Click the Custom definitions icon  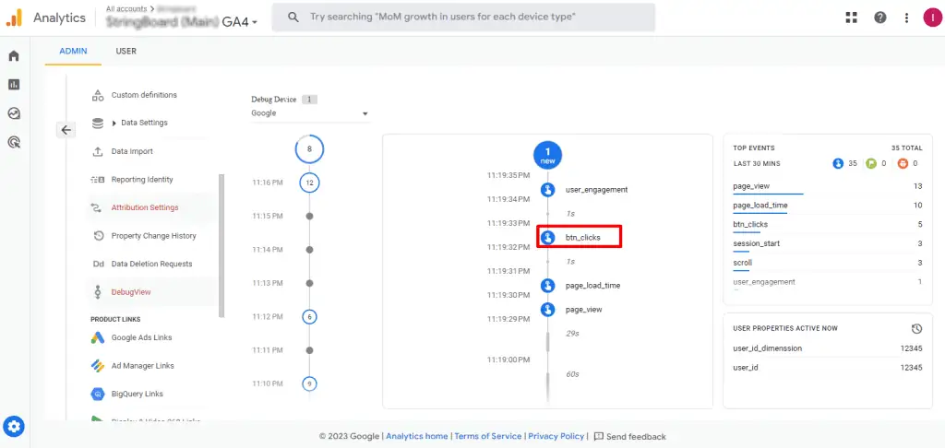pyautogui.click(x=98, y=95)
